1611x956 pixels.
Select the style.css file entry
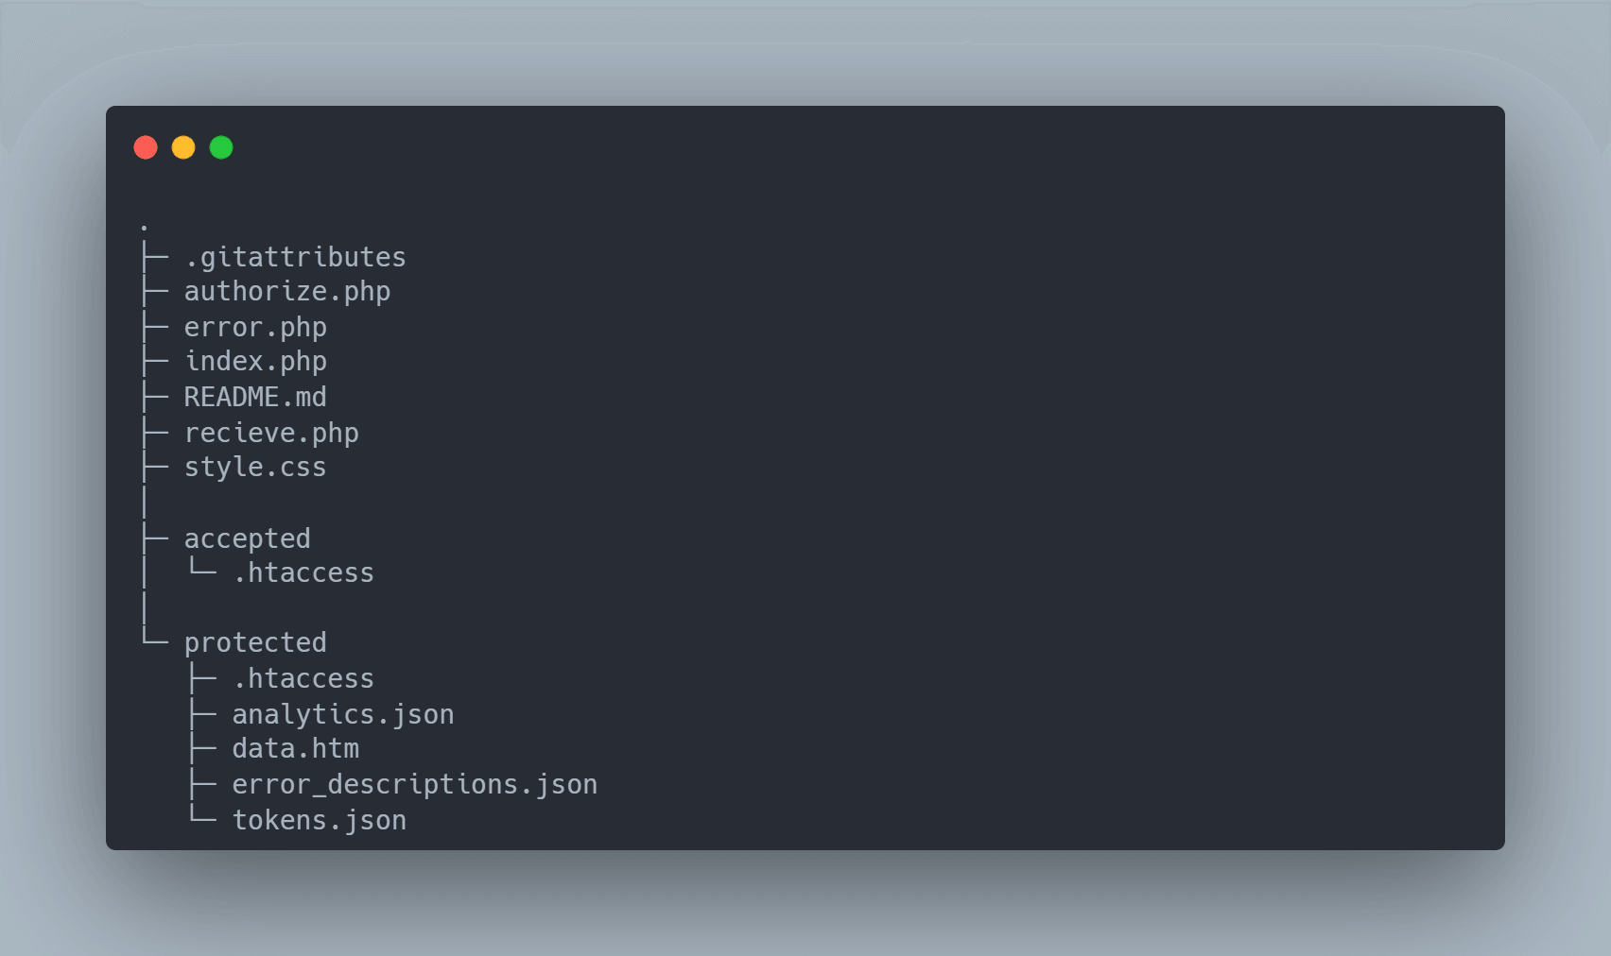tap(255, 468)
